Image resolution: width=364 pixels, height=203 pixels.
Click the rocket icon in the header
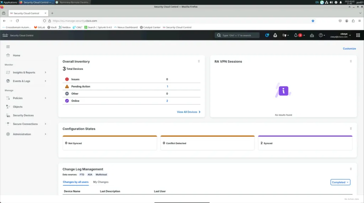[275, 35]
